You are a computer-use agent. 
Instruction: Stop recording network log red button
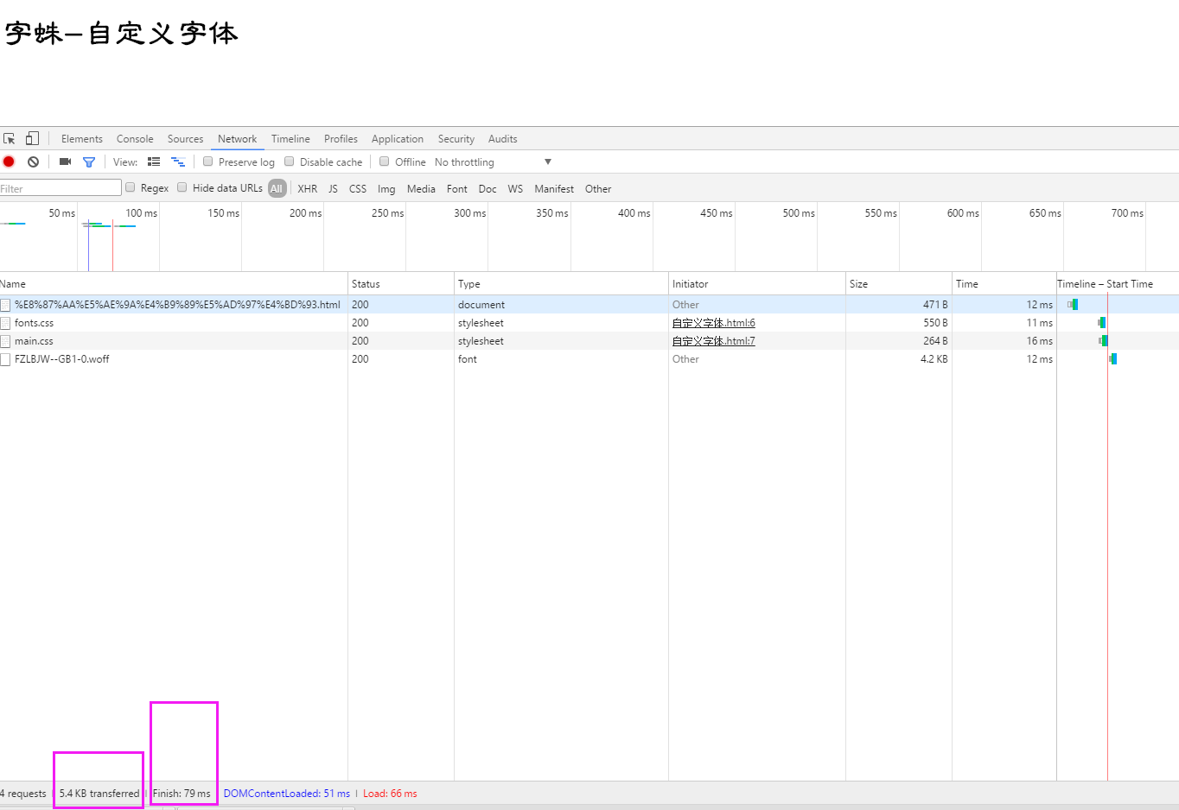[9, 161]
